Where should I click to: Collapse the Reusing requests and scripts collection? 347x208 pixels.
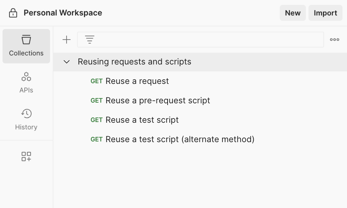66,62
